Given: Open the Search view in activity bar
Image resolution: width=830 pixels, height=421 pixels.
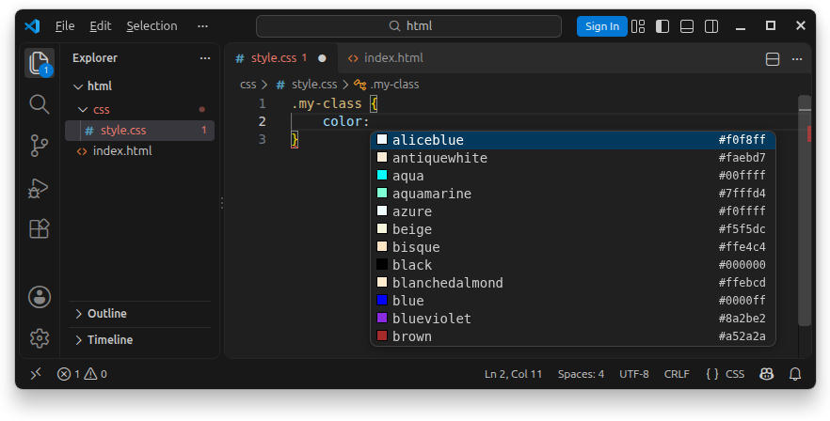Looking at the screenshot, I should pyautogui.click(x=40, y=104).
